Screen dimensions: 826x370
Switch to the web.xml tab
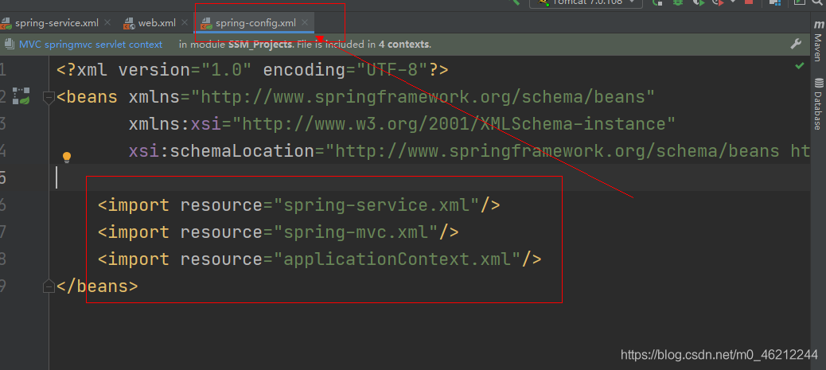pos(150,23)
